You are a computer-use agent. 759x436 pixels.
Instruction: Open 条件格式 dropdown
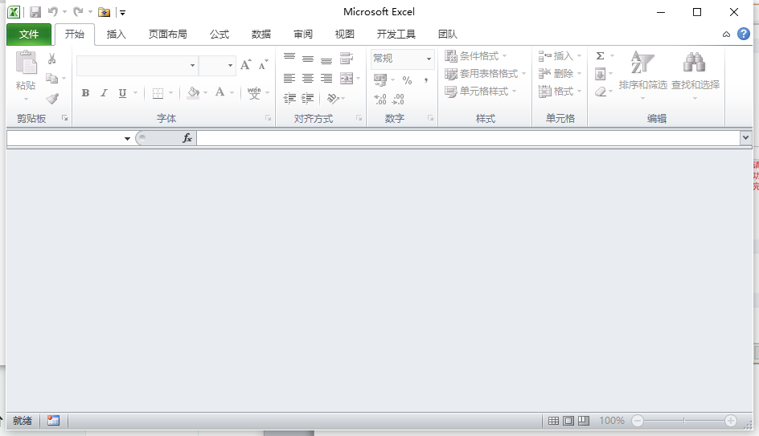tap(476, 56)
